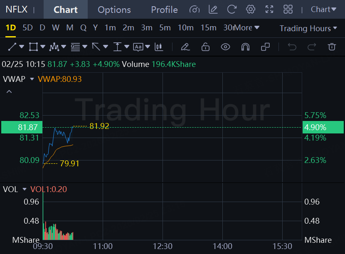The image size is (345, 254).
Task: Select the 5D timeframe
Action: [x=28, y=28]
